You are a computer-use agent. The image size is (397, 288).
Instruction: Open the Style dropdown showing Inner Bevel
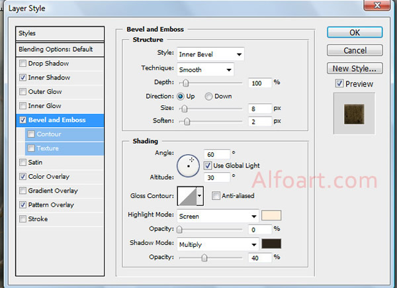coord(210,54)
